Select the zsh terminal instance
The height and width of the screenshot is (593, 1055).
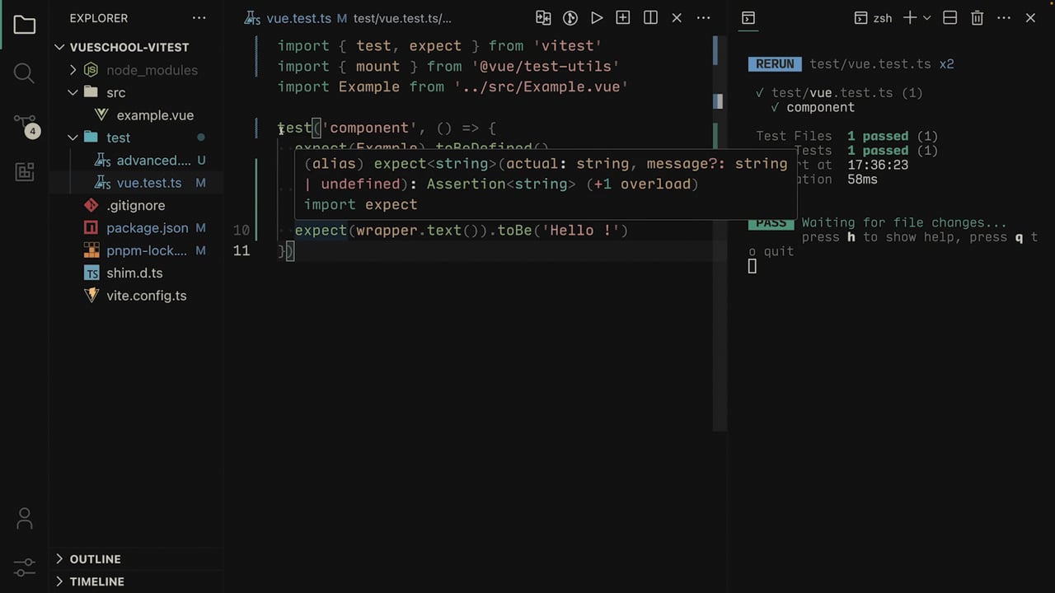[873, 18]
